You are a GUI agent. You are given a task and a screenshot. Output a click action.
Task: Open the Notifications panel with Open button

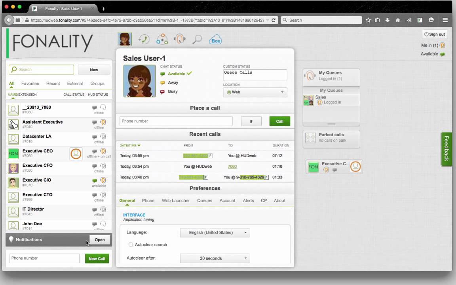(x=99, y=239)
